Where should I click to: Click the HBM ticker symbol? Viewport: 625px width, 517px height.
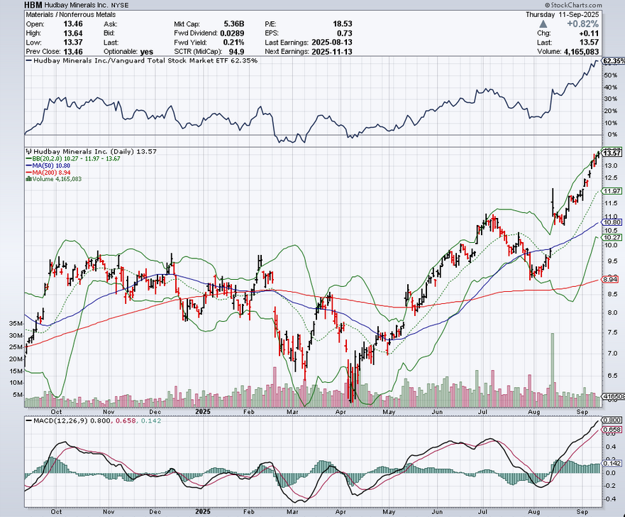pos(33,5)
